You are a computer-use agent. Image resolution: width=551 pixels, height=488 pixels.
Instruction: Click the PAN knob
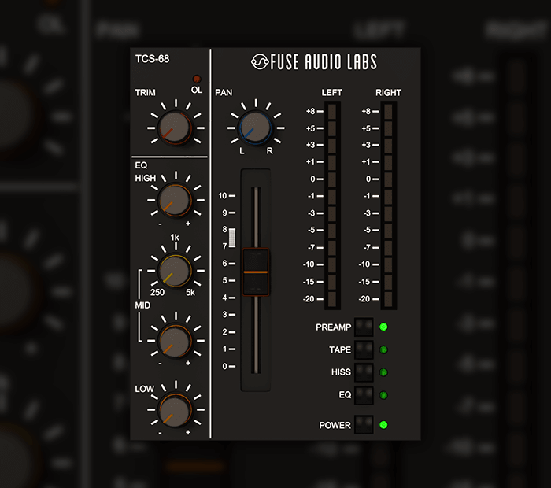coord(253,126)
